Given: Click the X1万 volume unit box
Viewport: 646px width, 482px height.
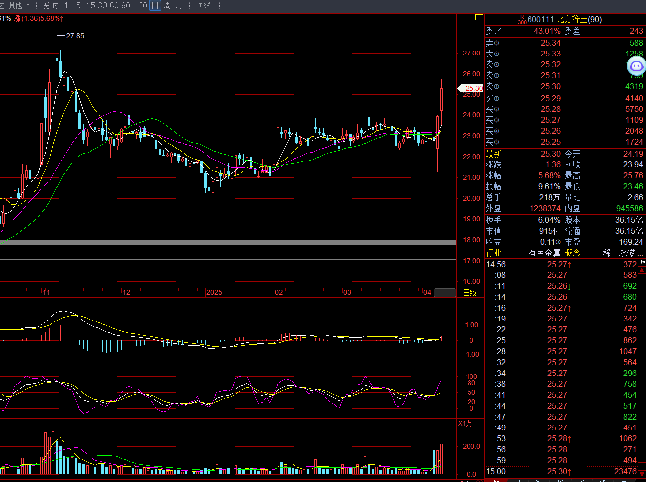Looking at the screenshot, I should (465, 423).
